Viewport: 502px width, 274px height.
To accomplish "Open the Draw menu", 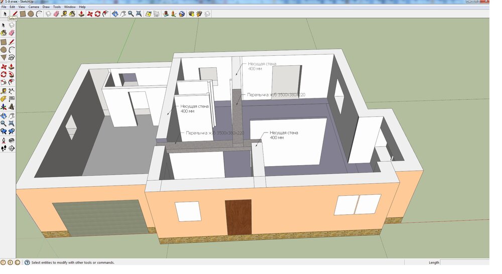I will pos(46,7).
